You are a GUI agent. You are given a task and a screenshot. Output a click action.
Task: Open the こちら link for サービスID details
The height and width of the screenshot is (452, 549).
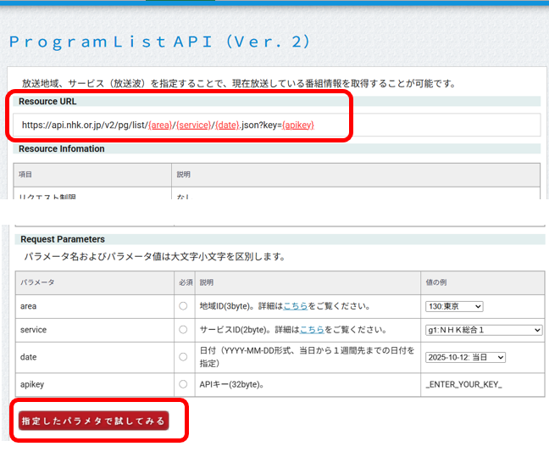tap(313, 330)
